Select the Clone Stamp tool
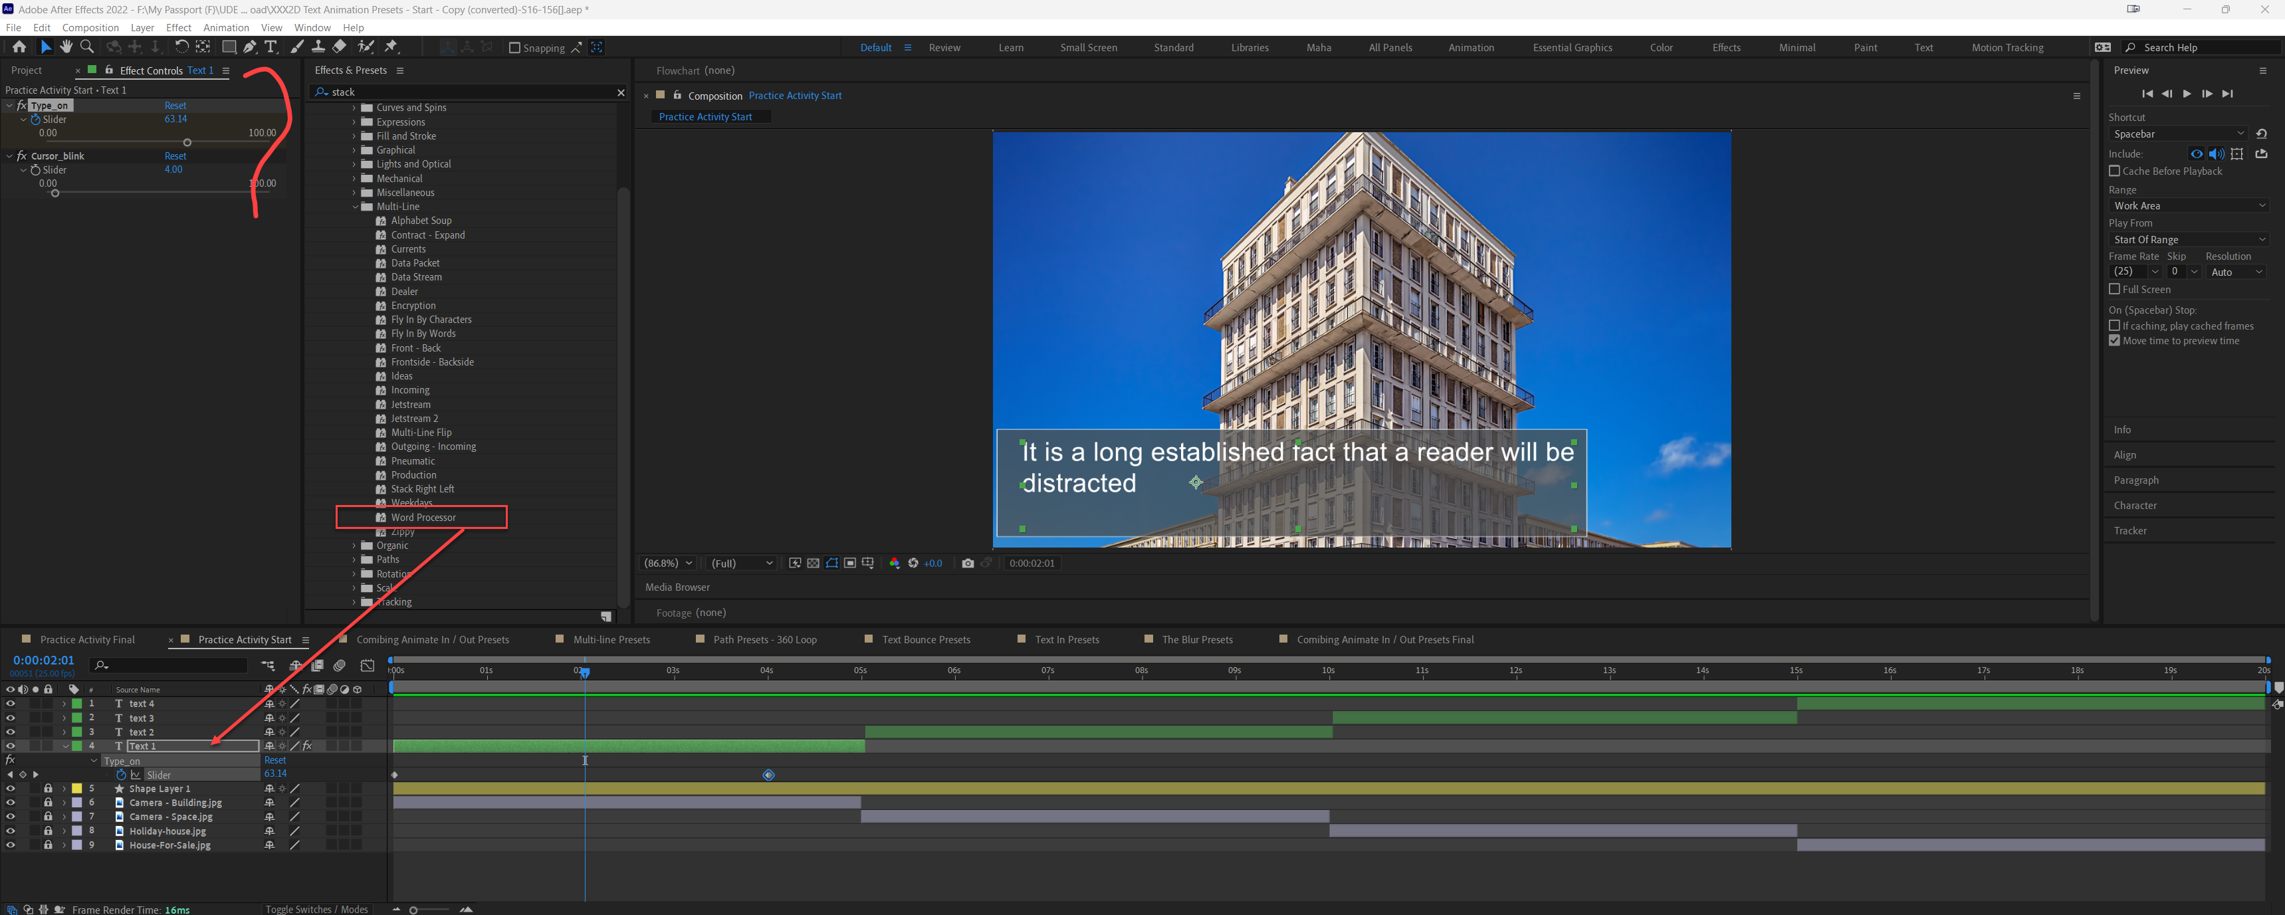This screenshot has height=915, width=2285. [x=318, y=47]
